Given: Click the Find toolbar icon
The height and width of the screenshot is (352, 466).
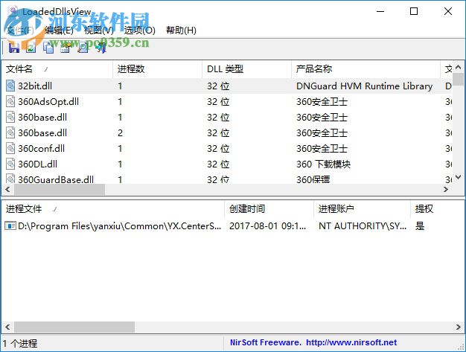Looking at the screenshot, I should pyautogui.click(x=83, y=48).
